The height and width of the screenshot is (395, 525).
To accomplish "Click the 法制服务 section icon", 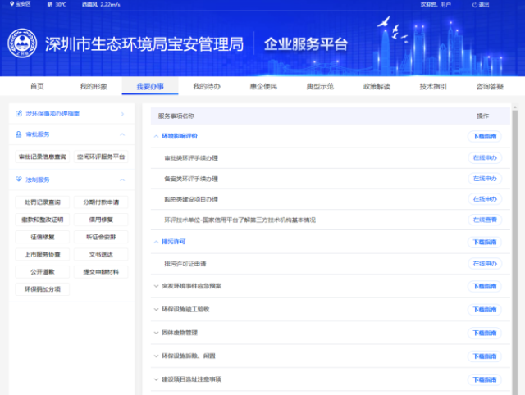I will click(18, 179).
